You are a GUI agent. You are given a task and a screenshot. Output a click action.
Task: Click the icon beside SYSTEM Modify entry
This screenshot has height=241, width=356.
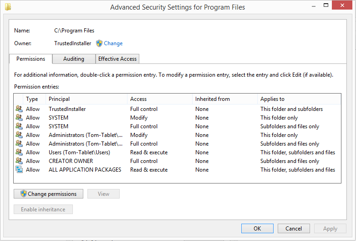click(19, 117)
